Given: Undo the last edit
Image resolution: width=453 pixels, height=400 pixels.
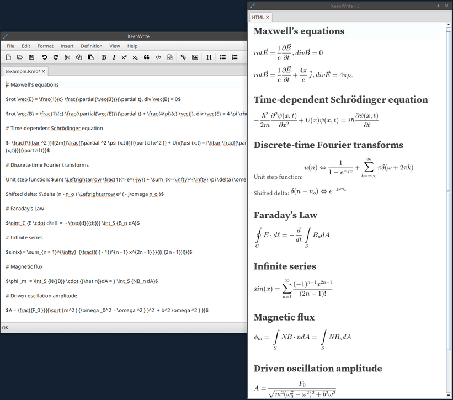Looking at the screenshot, I should [44, 57].
